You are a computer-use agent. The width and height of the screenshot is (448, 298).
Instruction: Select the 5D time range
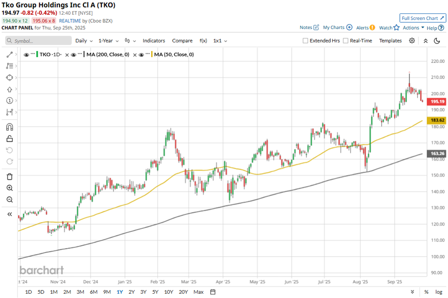[41, 292]
